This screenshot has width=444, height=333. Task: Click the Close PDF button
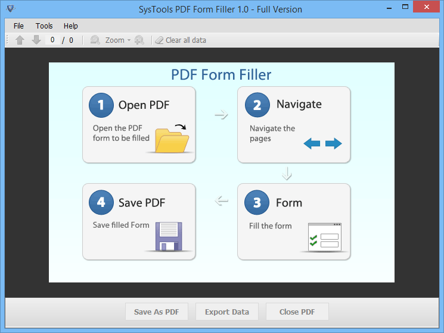pyautogui.click(x=297, y=312)
